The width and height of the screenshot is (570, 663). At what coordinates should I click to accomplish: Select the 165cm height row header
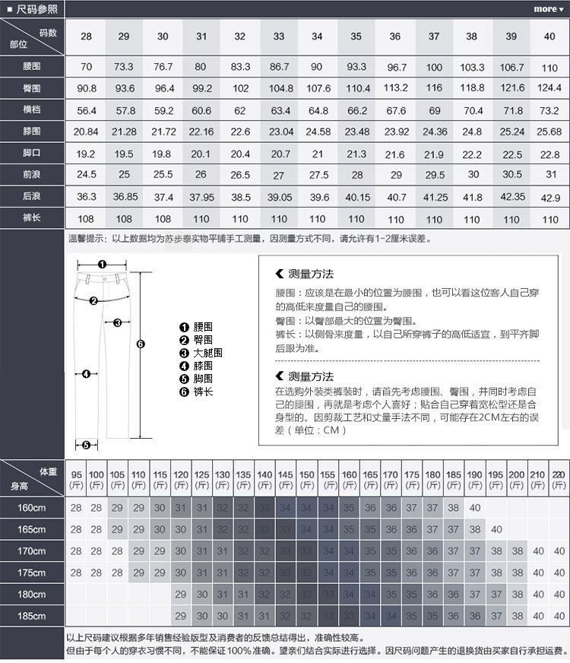(x=32, y=529)
